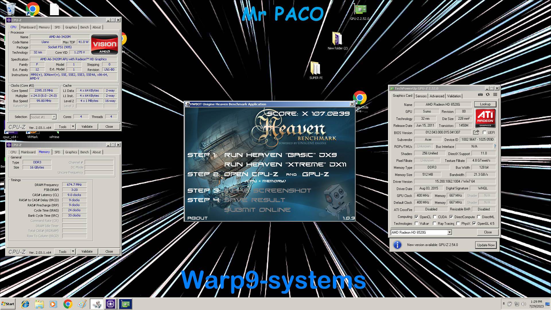The height and width of the screenshot is (310, 551).
Task: Toggle the CUDA checkbox
Action: click(x=435, y=217)
